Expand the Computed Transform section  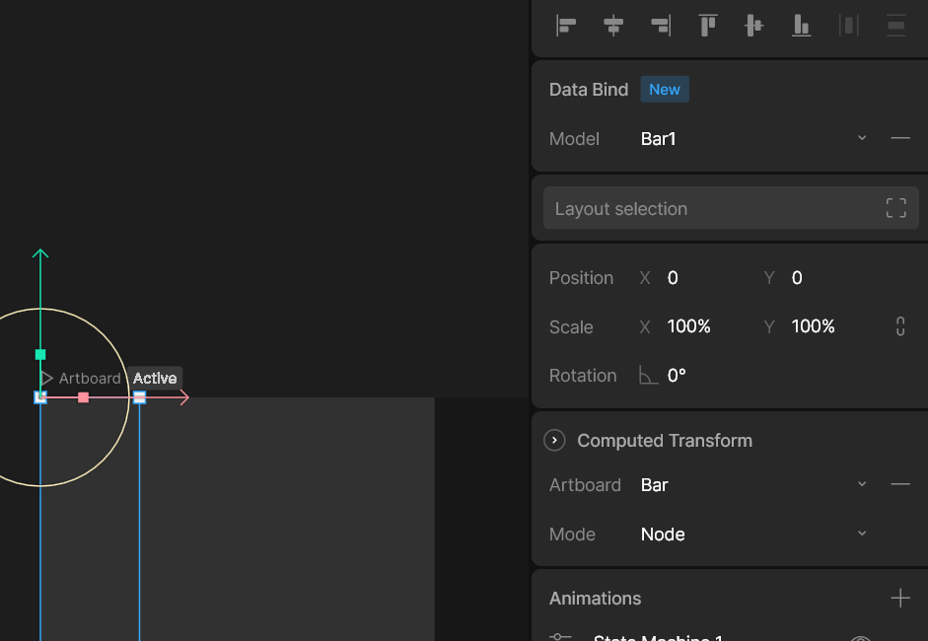pos(554,440)
